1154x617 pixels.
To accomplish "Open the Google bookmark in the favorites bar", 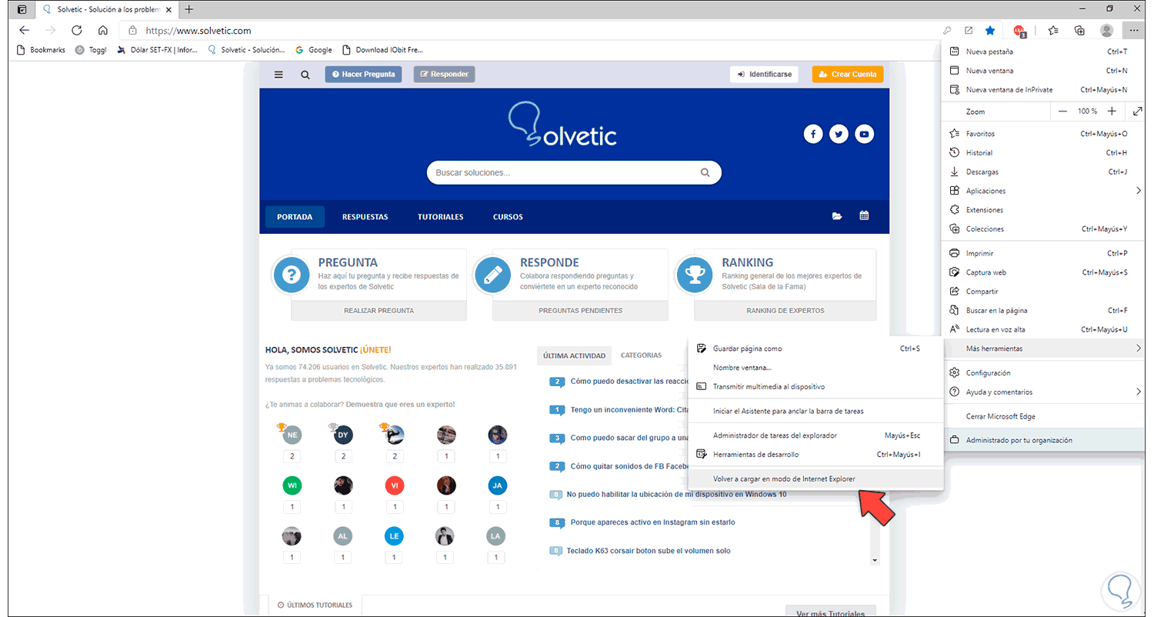I will pyautogui.click(x=313, y=50).
